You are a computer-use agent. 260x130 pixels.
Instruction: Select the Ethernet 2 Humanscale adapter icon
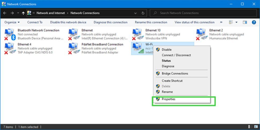pos(202,35)
